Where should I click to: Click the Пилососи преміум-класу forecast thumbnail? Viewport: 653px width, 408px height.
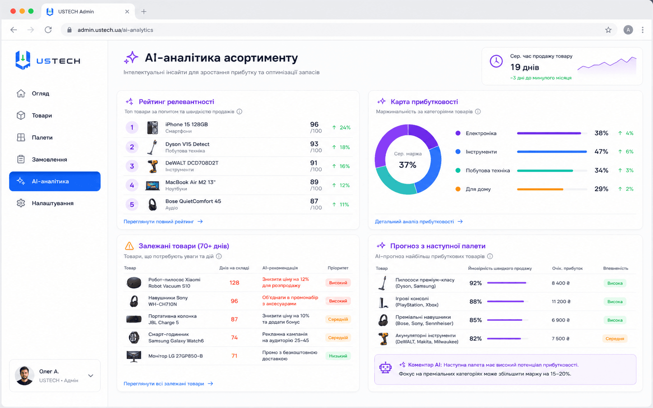383,283
